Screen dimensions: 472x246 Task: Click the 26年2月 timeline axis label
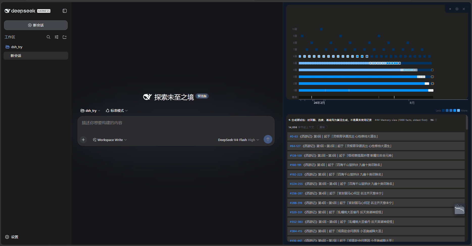[319, 103]
